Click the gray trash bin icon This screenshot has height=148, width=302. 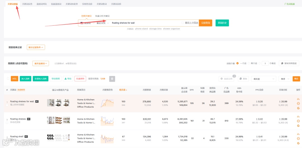point(112,79)
